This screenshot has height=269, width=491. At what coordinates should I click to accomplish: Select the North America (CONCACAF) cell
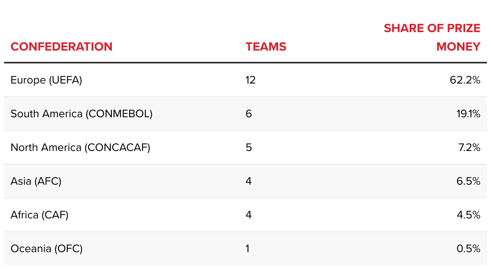(x=80, y=148)
